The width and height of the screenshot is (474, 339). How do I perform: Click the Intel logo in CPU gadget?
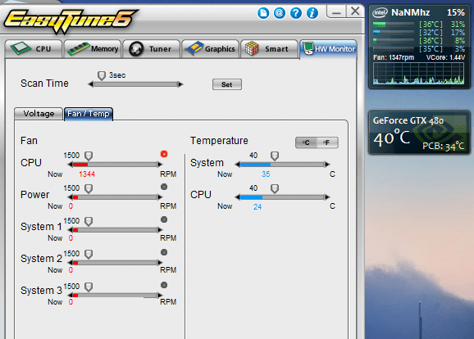tap(380, 12)
